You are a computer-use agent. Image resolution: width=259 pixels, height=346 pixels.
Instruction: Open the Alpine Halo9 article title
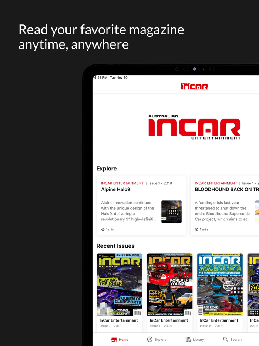point(116,190)
